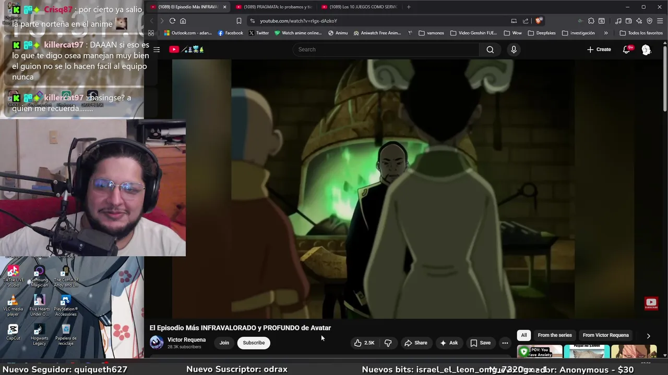This screenshot has height=375, width=668.
Task: Open the browser main menu
Action: click(x=660, y=21)
